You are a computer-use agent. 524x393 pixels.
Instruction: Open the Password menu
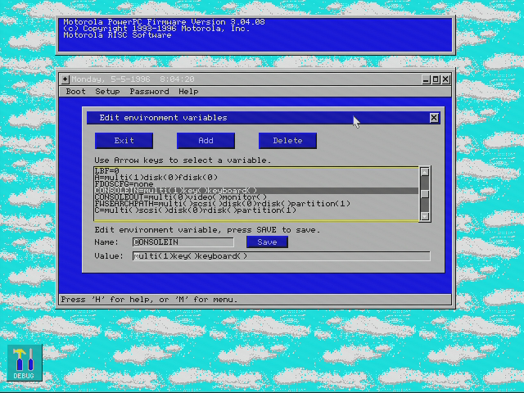click(149, 92)
